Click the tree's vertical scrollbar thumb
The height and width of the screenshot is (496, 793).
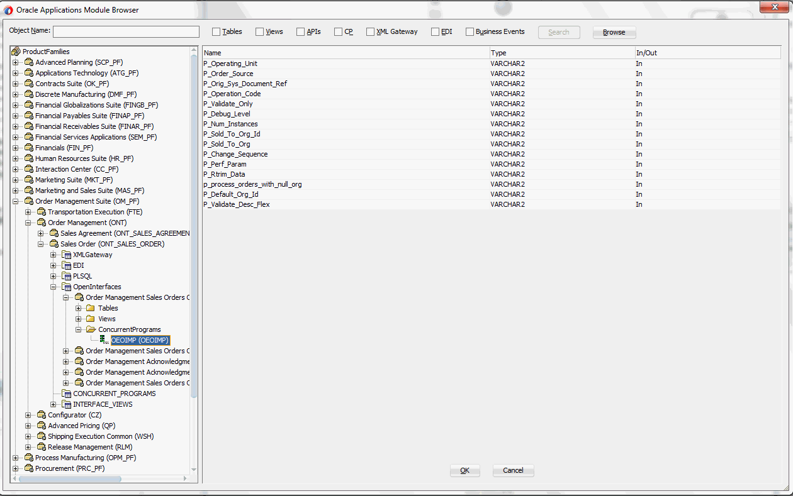(194, 226)
